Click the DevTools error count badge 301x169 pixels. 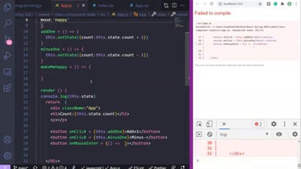[258, 124]
